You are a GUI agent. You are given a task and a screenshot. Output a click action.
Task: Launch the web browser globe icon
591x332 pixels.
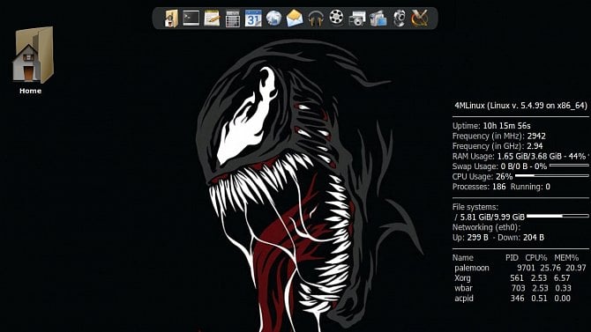click(273, 18)
